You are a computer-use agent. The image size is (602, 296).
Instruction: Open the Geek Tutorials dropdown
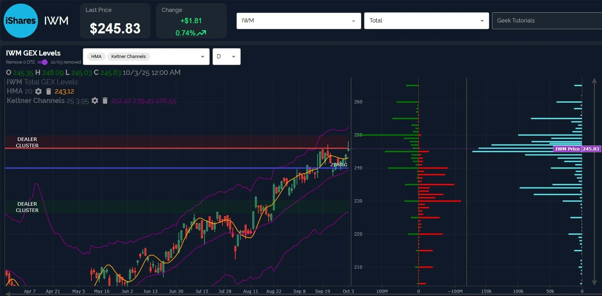547,21
